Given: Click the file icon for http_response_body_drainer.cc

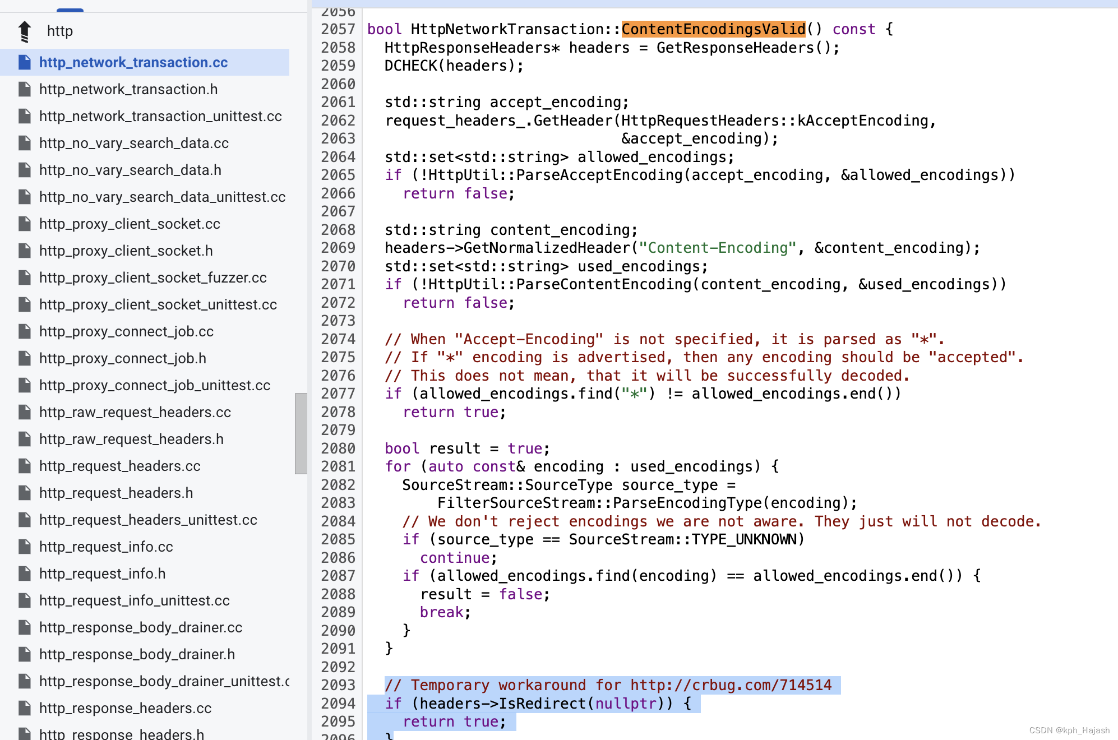Looking at the screenshot, I should 25,627.
